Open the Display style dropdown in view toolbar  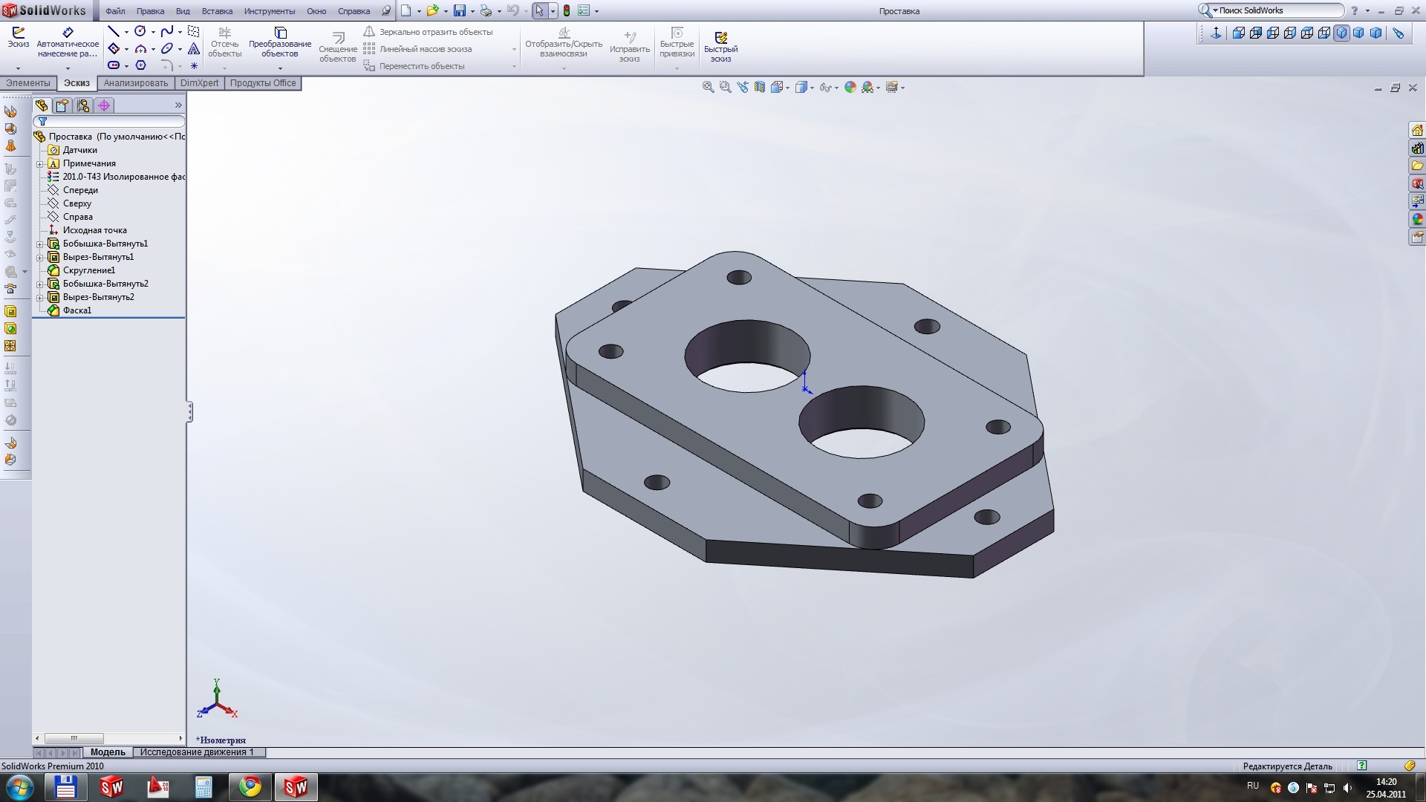(x=813, y=88)
